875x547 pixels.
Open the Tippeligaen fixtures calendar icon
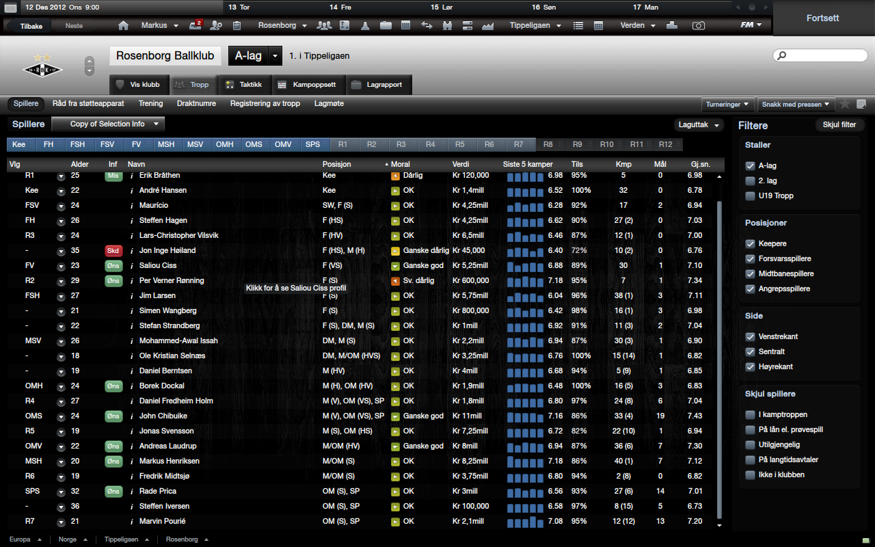(x=599, y=25)
